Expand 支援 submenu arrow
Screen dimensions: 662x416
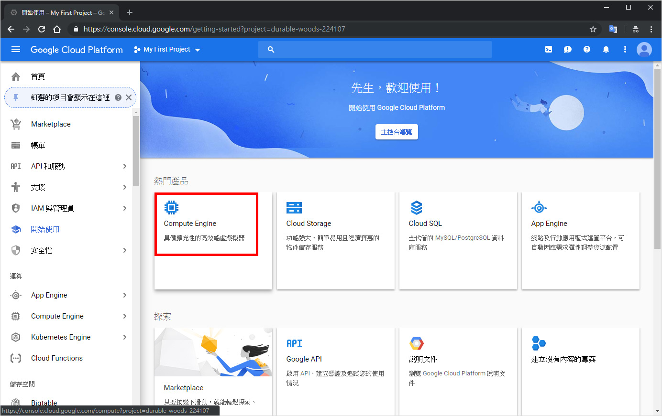[x=124, y=187]
